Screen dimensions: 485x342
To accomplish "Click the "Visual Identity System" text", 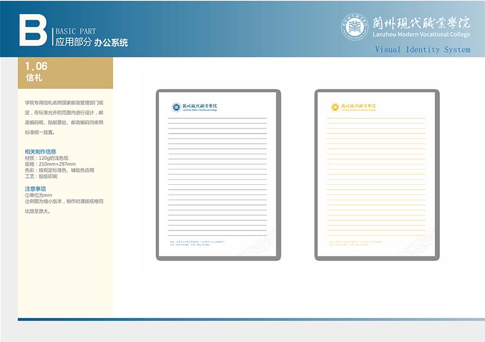I will [x=422, y=50].
